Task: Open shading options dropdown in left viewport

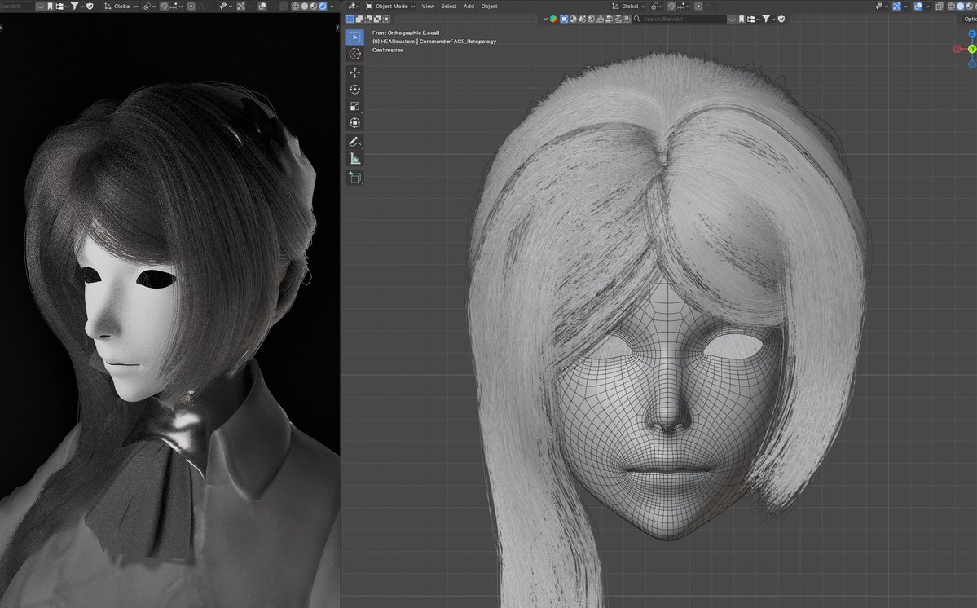Action: point(332,7)
